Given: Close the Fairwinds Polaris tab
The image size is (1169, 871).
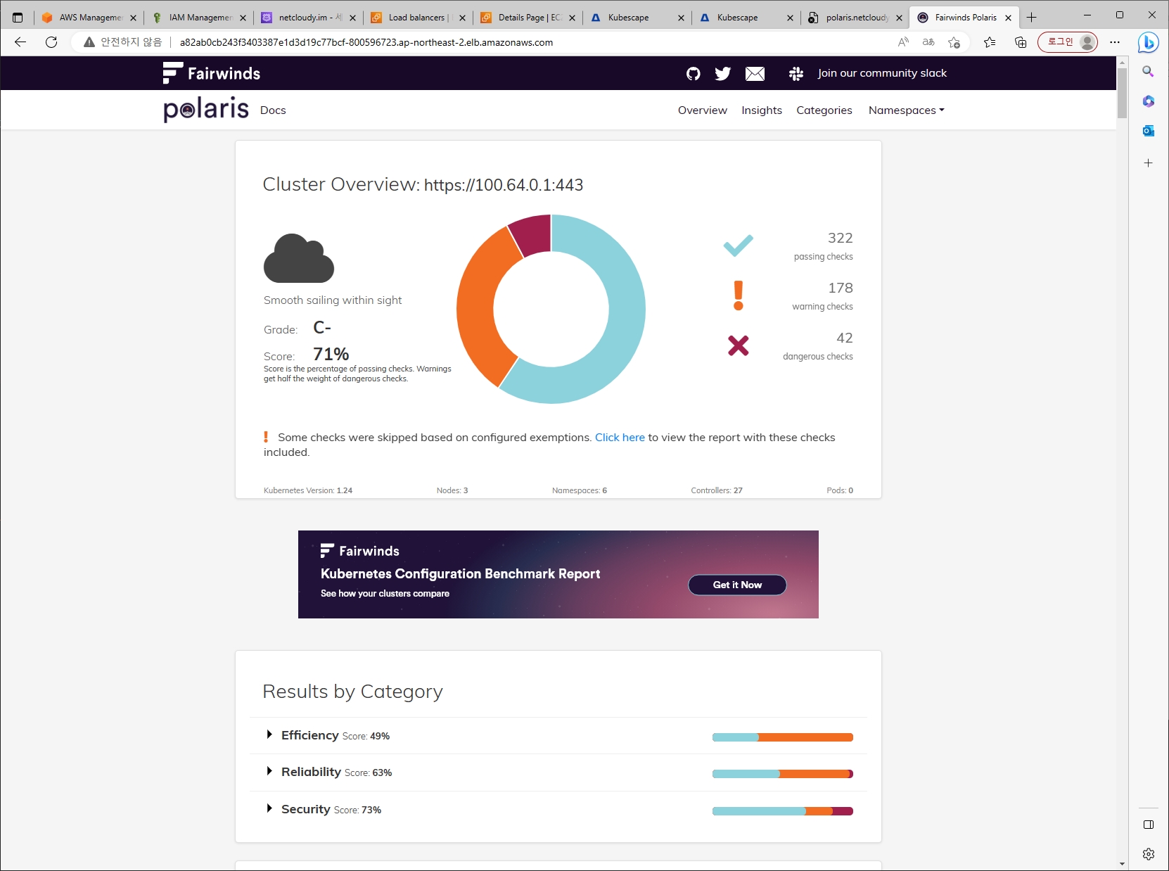Looking at the screenshot, I should coord(1008,18).
